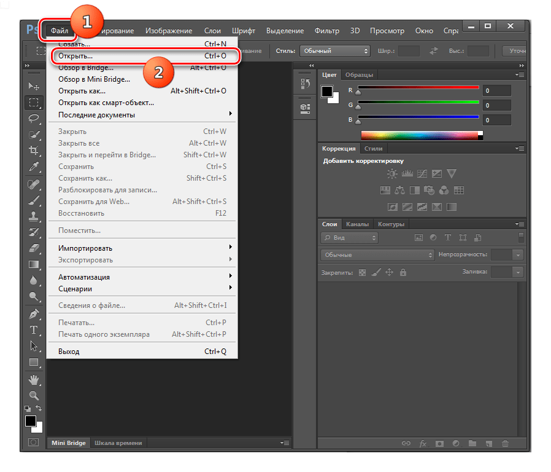Screen dimensions: 551x472
Task: Toggle lock transparent pixels
Action: 362,272
